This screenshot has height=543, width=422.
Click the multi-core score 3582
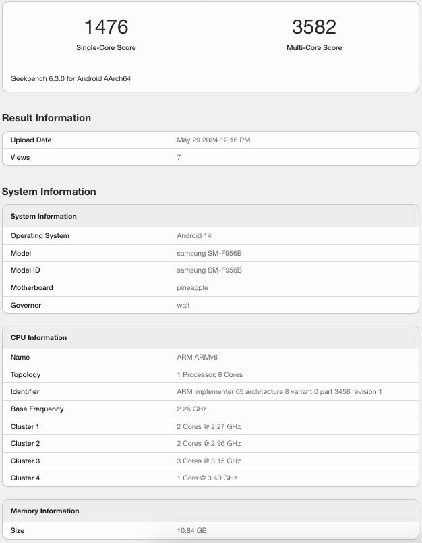(x=313, y=27)
